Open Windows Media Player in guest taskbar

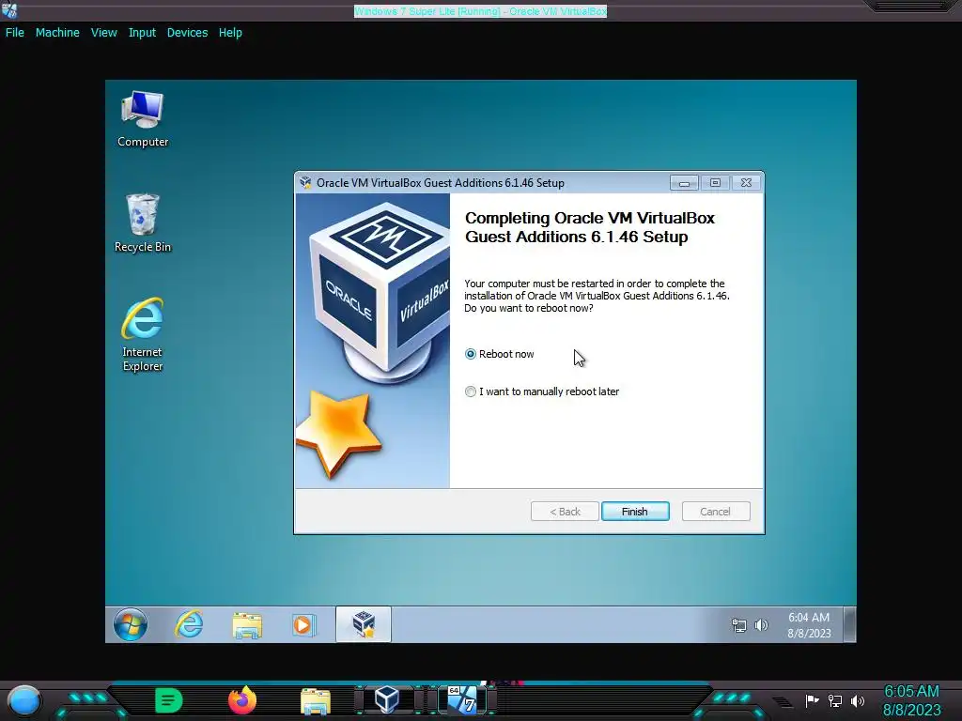(303, 624)
